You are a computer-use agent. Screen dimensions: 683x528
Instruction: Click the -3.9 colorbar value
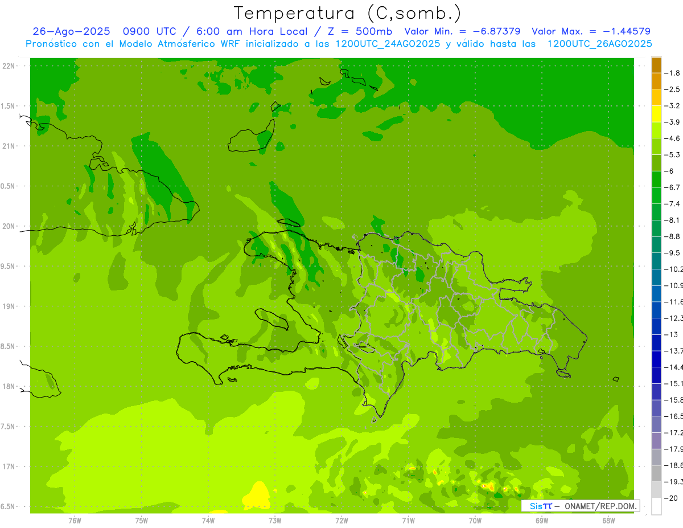672,122
